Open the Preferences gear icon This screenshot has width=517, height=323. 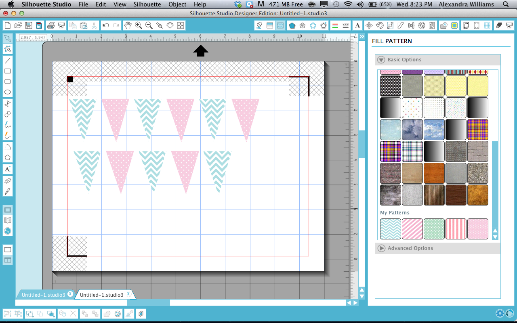click(500, 313)
